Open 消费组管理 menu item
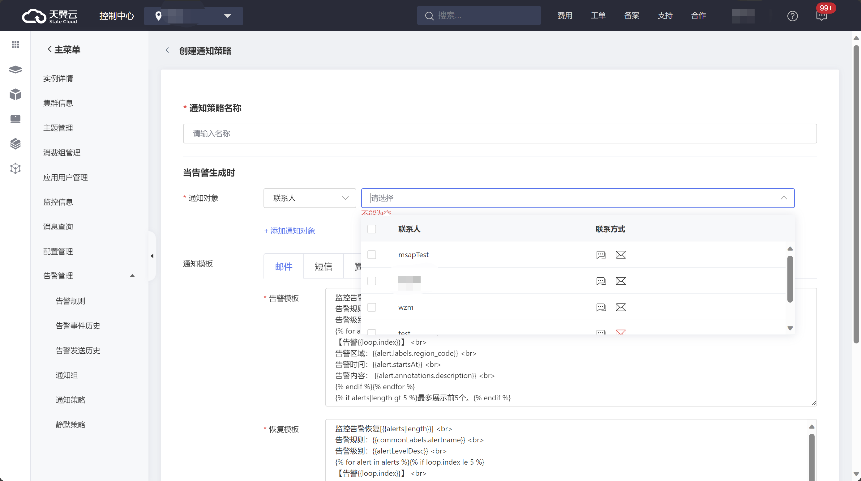This screenshot has height=481, width=861. (62, 153)
